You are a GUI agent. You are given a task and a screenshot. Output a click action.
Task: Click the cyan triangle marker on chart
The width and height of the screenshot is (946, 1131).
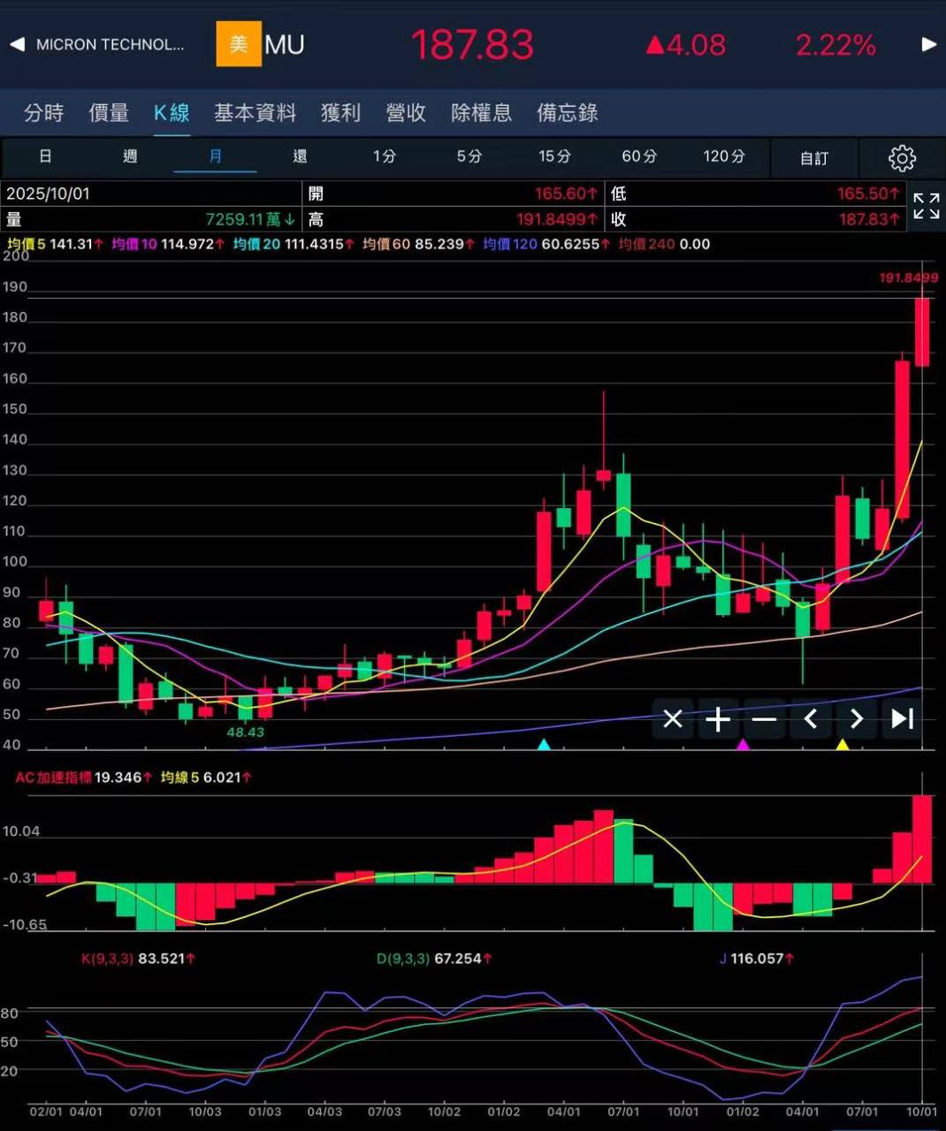point(544,745)
